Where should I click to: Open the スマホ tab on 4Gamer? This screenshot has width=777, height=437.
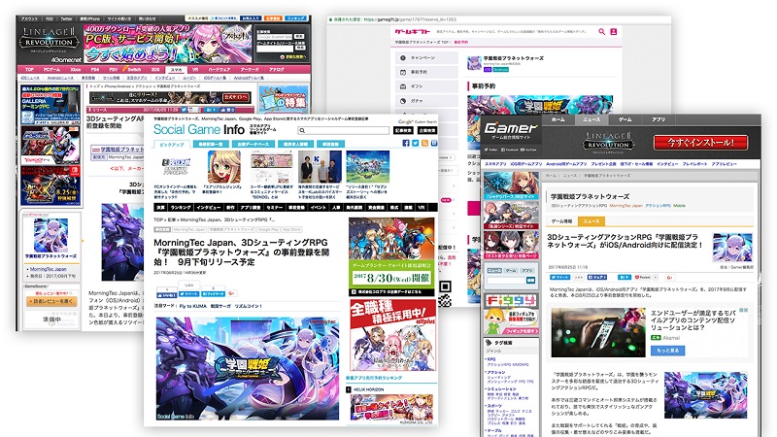point(176,70)
